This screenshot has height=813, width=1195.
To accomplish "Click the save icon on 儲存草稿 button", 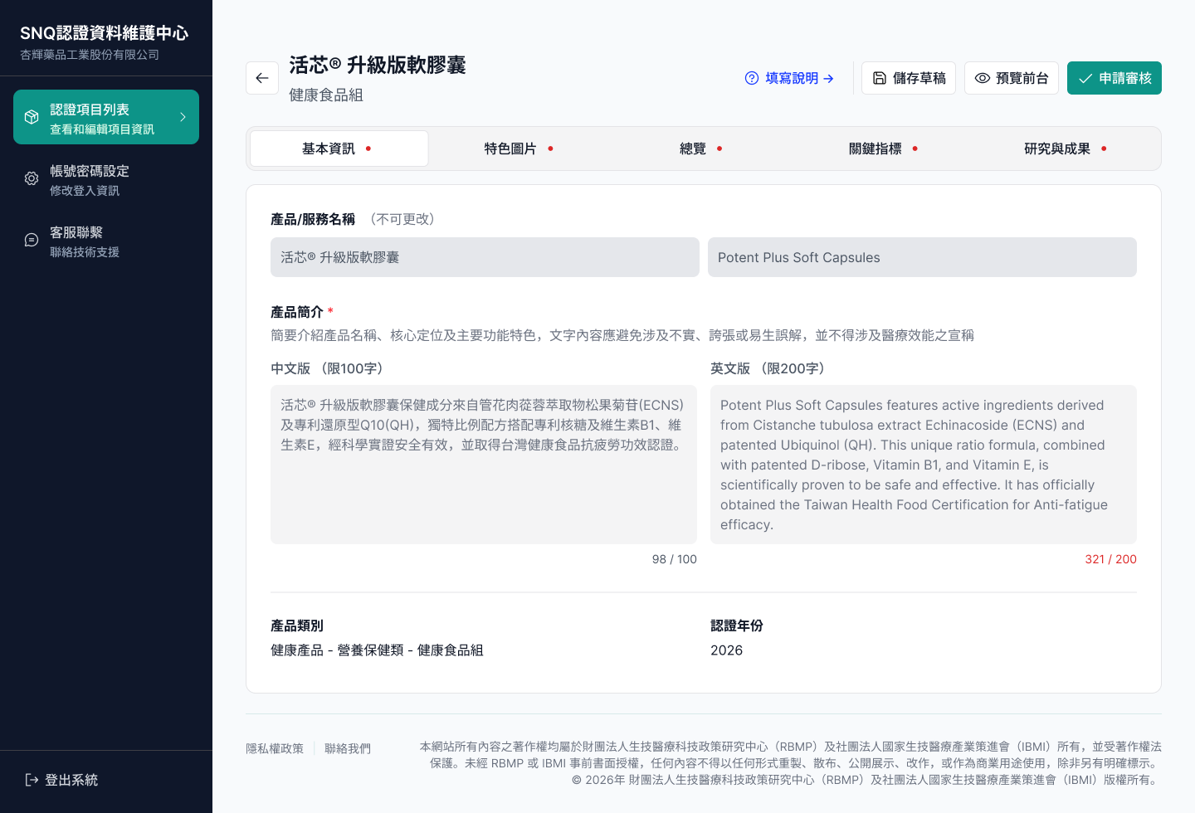I will coord(880,77).
